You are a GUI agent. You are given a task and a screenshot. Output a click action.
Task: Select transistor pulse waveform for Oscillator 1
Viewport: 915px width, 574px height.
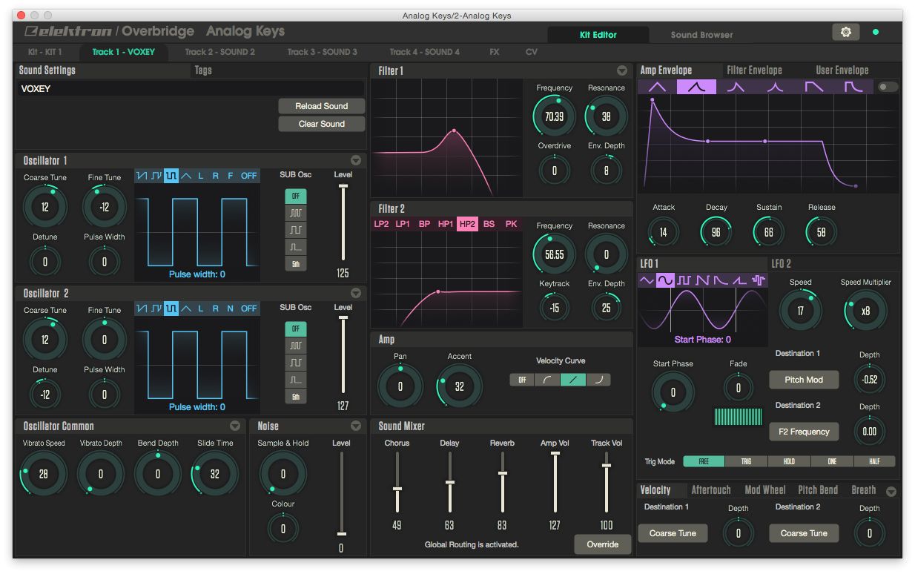(x=156, y=176)
